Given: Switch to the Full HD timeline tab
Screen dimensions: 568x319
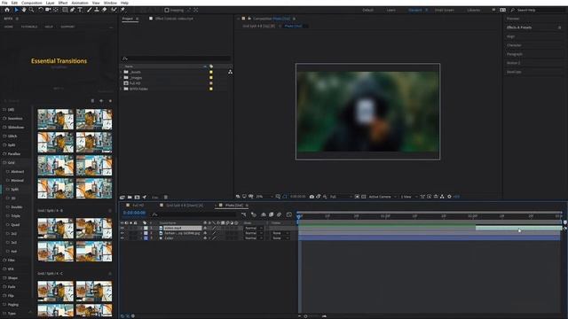Looking at the screenshot, I should pyautogui.click(x=138, y=205).
